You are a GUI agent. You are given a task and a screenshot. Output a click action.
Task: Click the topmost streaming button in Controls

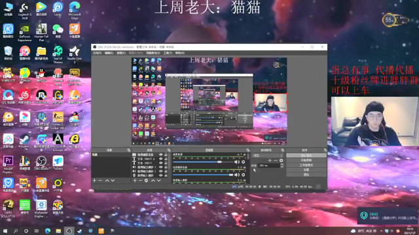(x=306, y=155)
